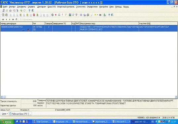Click the right arrow of the horizontal scrollbar
The image size is (178, 124).
176,97
